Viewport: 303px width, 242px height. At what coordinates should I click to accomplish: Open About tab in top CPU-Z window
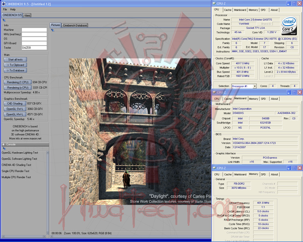(x=274, y=10)
